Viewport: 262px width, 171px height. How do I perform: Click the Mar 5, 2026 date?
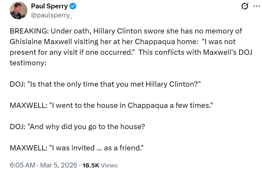pyautogui.click(x=59, y=165)
